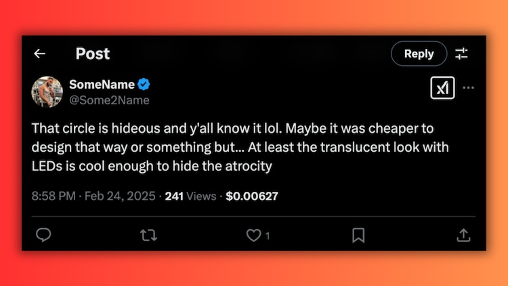Click the comment bubble reply icon
Screen dimensions: 508x286
pos(43,234)
